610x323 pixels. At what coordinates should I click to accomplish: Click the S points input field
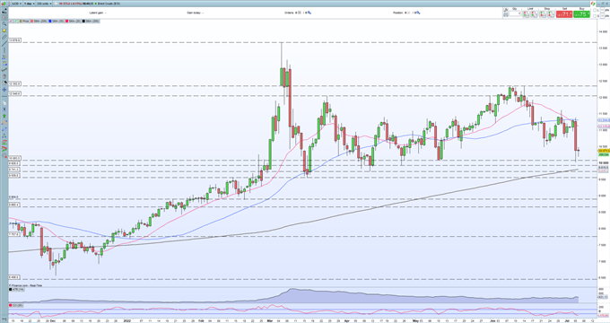[x=602, y=16]
